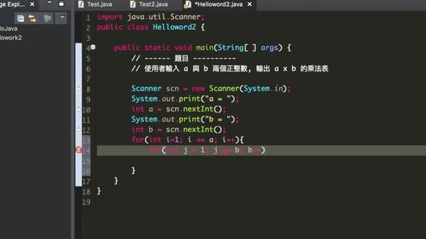Open the Package Explorer view menu dropdown
This screenshot has height=239, width=426.
(x=62, y=17)
